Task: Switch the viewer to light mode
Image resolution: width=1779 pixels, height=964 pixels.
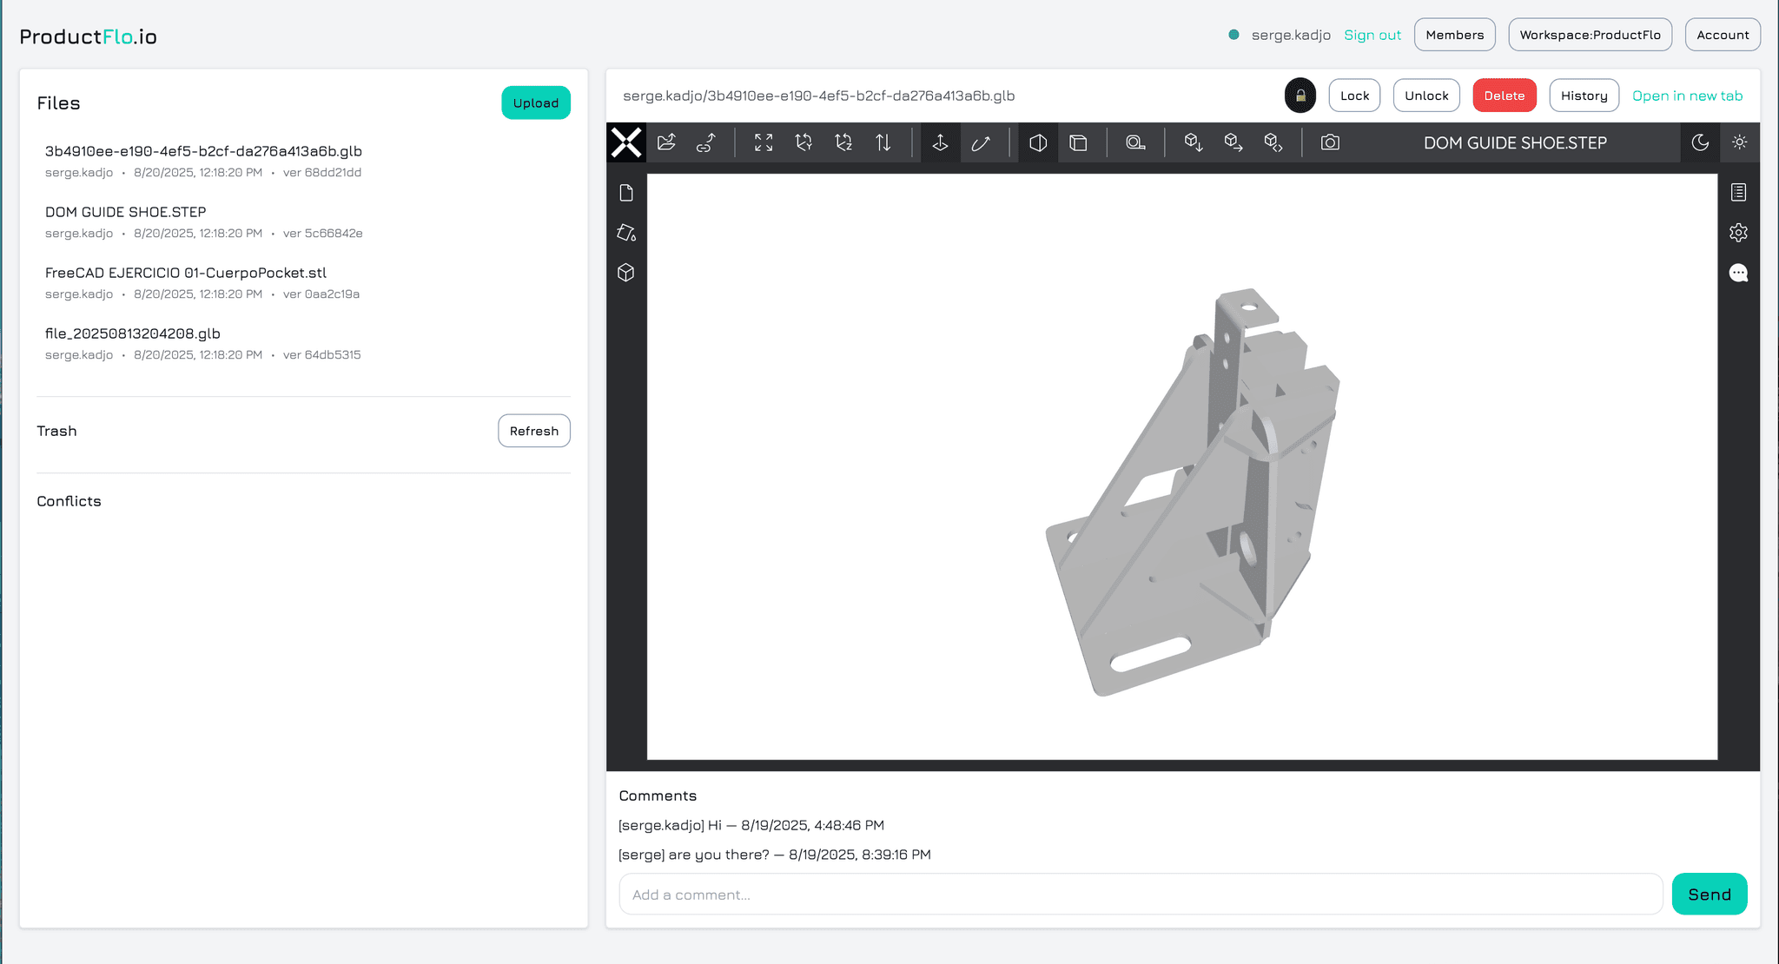Action: pyautogui.click(x=1741, y=142)
